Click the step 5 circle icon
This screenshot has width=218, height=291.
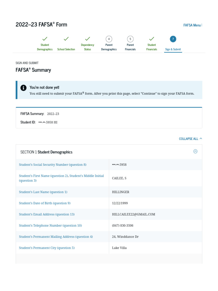tap(130, 39)
